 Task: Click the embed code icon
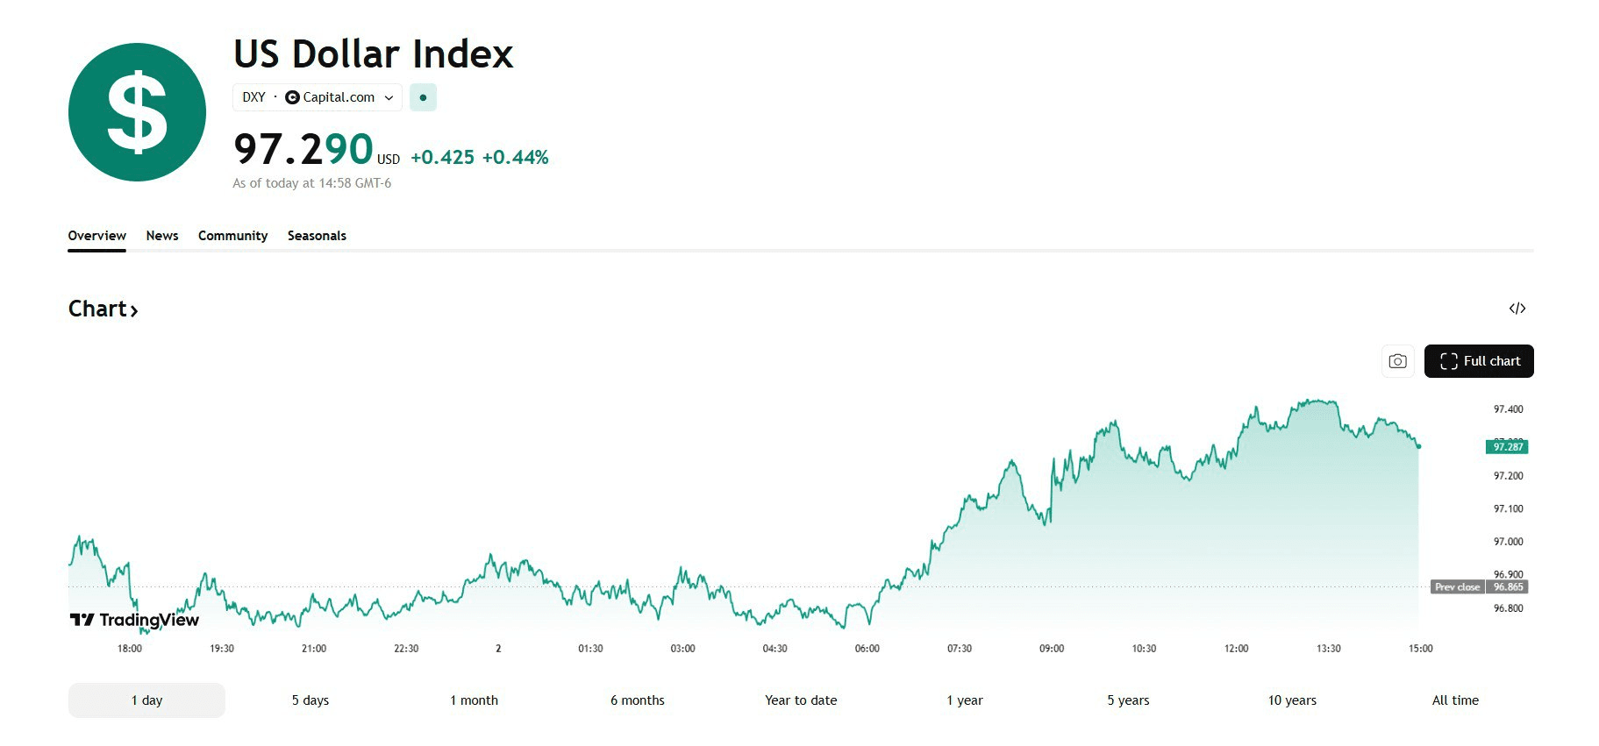[1517, 309]
